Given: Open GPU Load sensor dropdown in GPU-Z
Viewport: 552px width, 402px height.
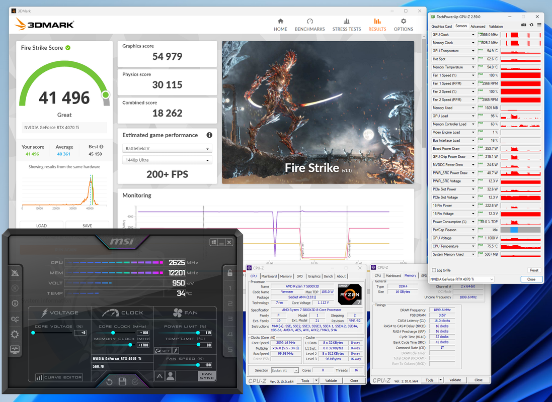Looking at the screenshot, I should coord(473,116).
